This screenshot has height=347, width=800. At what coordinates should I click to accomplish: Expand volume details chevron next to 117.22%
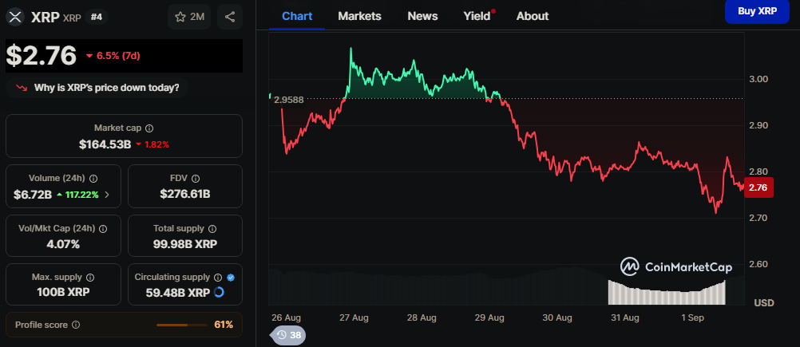tap(107, 194)
